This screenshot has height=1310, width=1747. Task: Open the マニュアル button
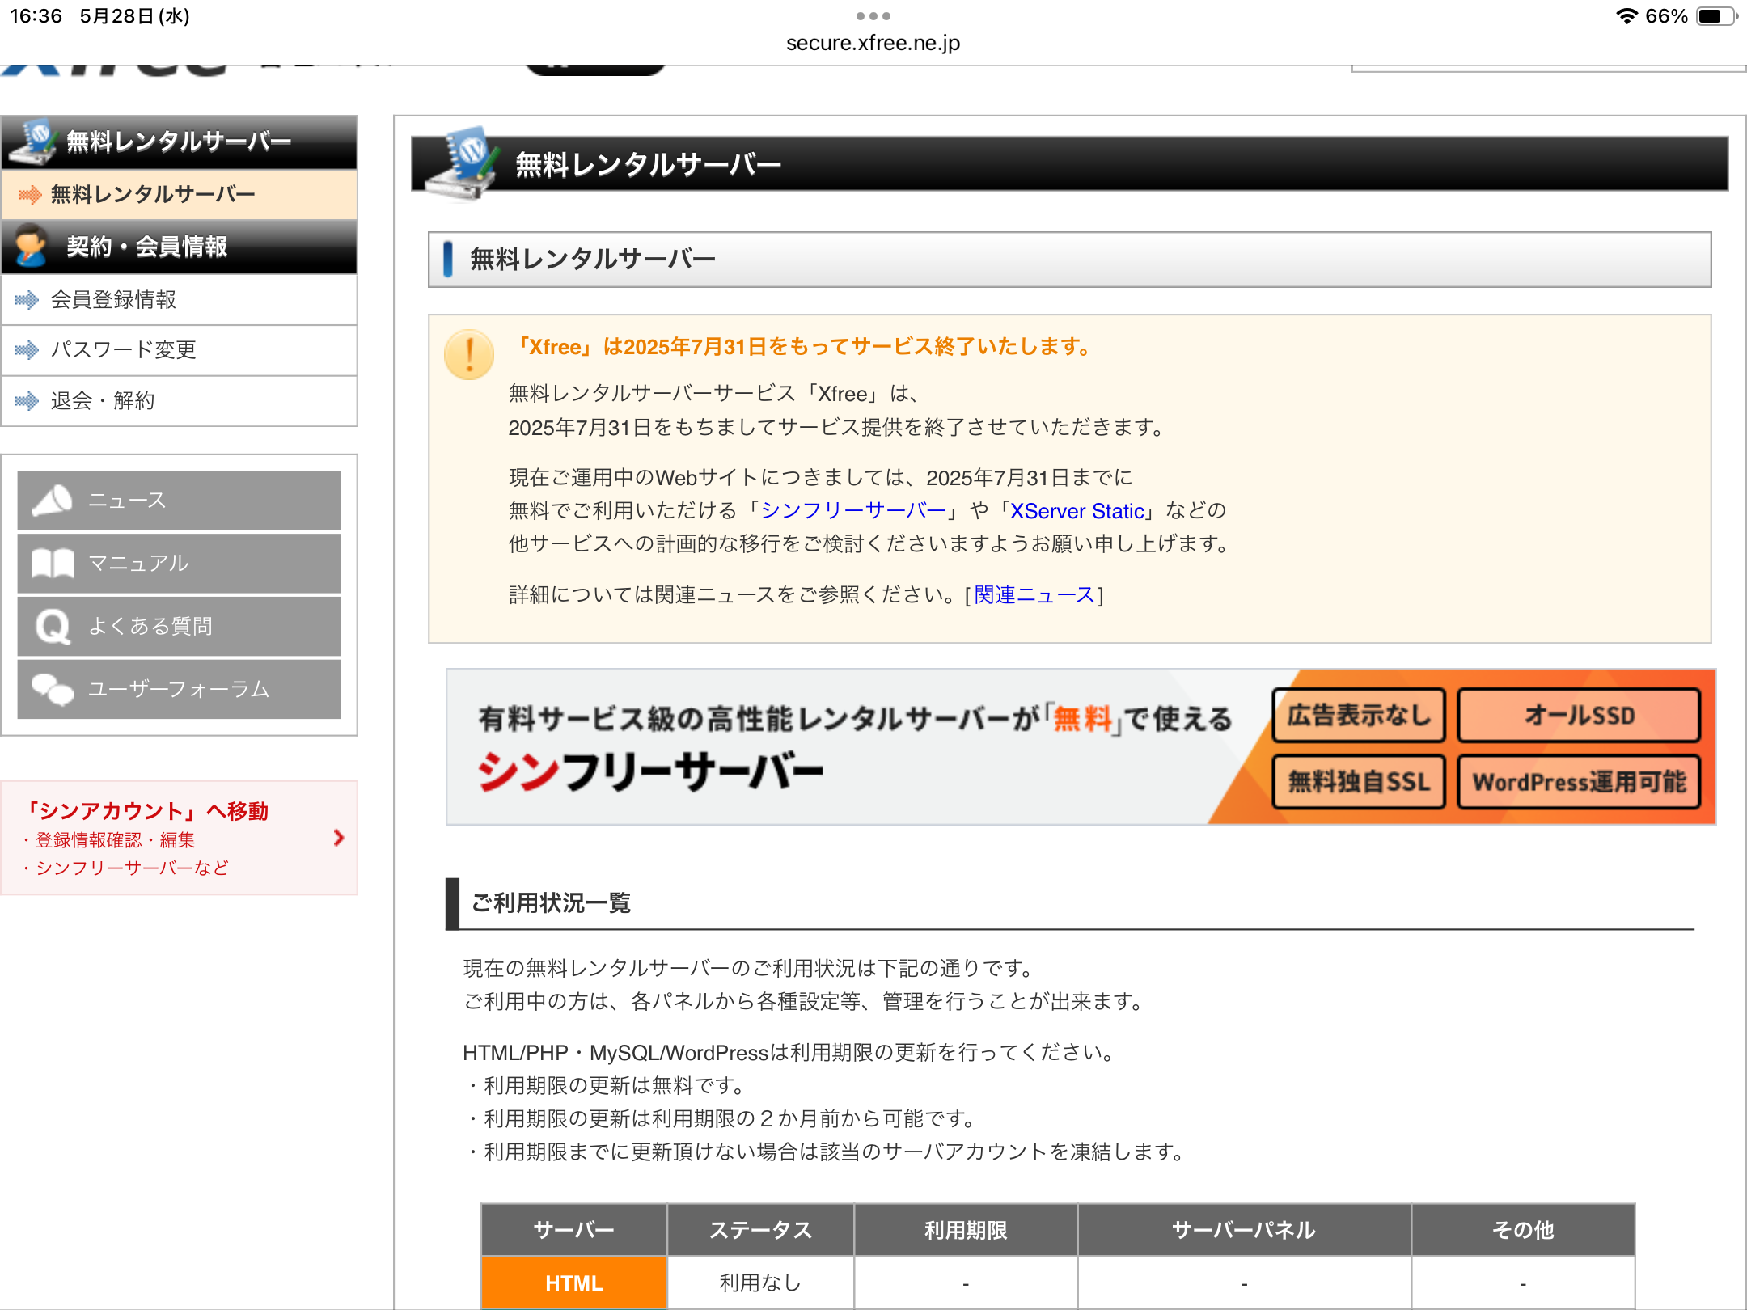tap(179, 564)
